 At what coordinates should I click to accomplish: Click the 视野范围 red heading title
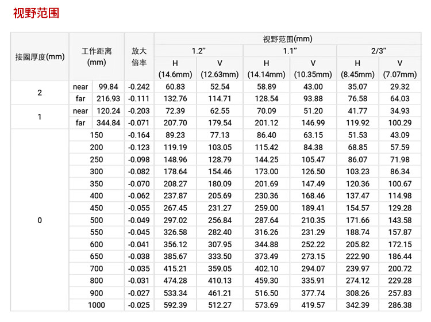coord(36,13)
